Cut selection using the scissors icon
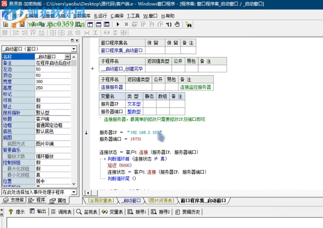Viewport: 323px width, 228px height. (34, 25)
